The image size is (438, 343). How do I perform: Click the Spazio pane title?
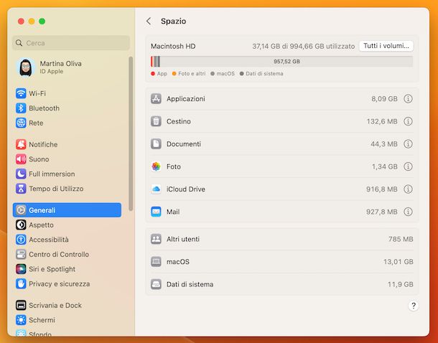[x=174, y=22]
